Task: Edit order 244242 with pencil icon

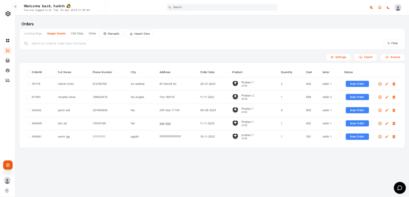Action: [x=387, y=110]
